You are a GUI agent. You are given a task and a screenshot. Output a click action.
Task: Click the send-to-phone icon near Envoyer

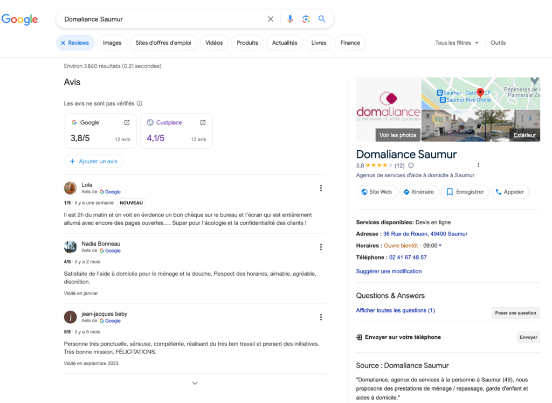[x=359, y=337]
